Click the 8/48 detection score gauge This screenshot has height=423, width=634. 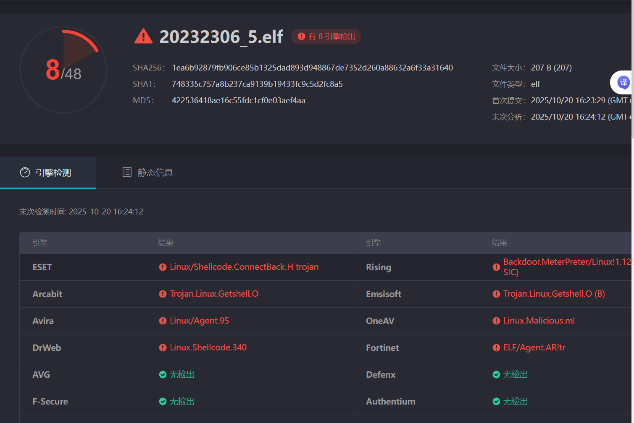(x=63, y=70)
